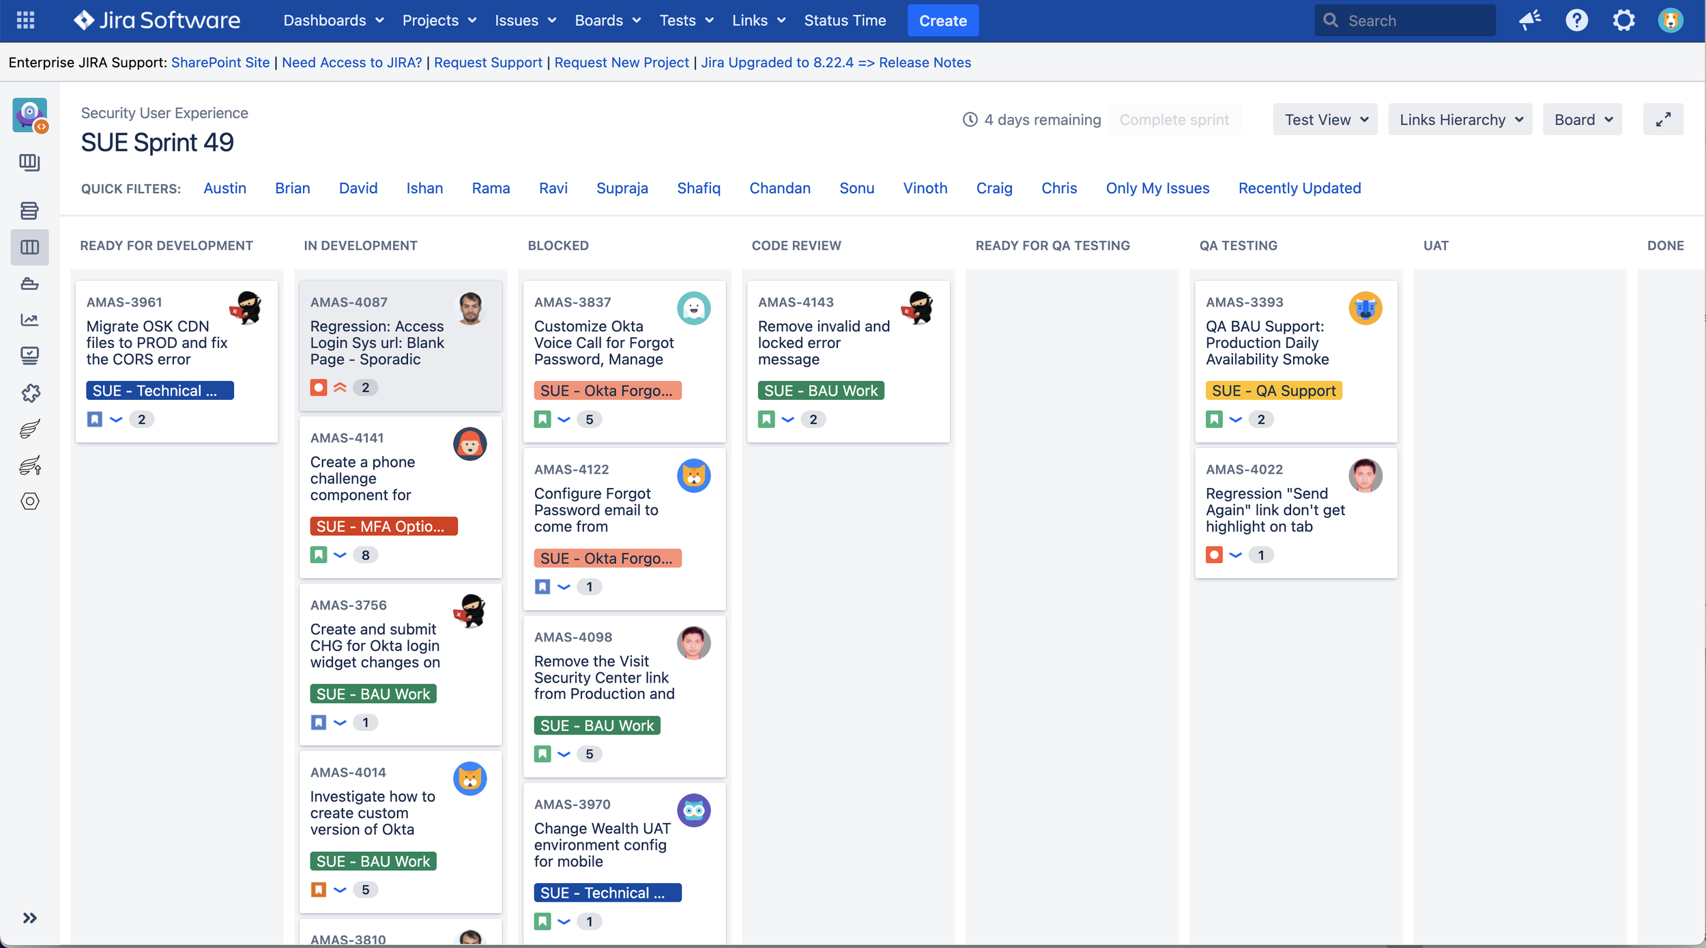Click the SUE - QA Support epic label
This screenshot has height=948, width=1706.
coord(1273,390)
